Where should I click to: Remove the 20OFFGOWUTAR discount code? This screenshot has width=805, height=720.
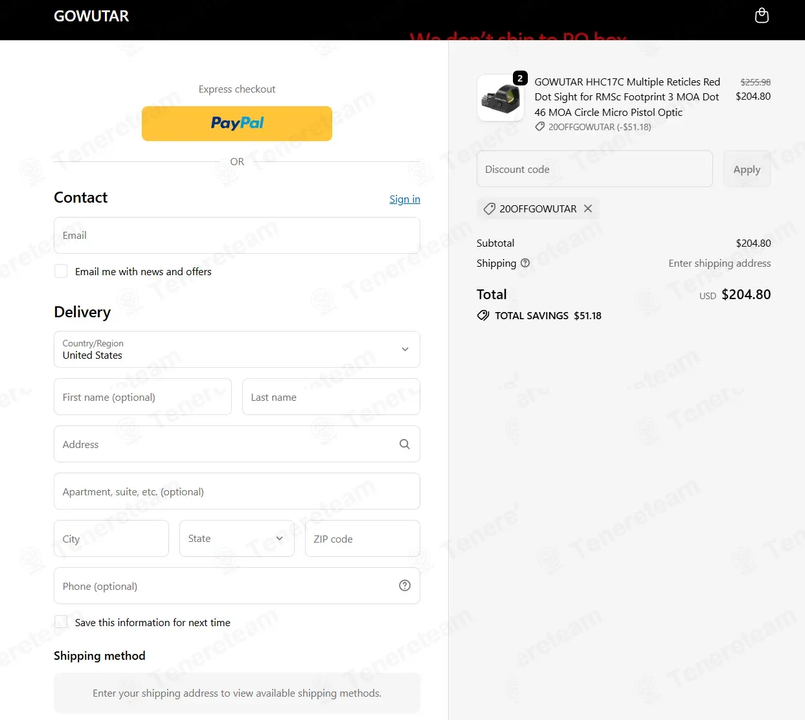[588, 208]
